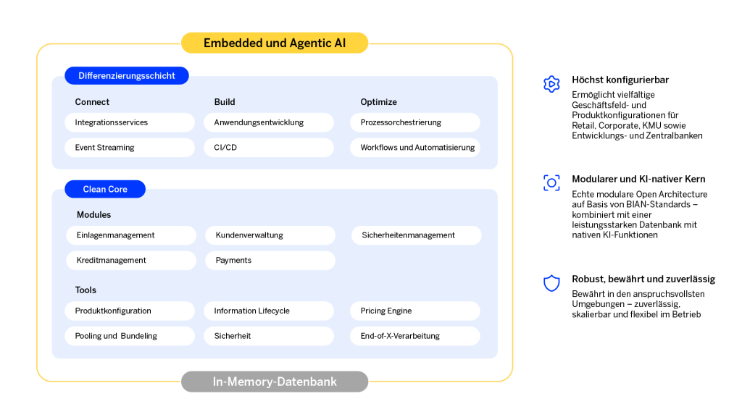Select the Kreditmanagement module
Screen dimensions: 742x417
(131, 261)
